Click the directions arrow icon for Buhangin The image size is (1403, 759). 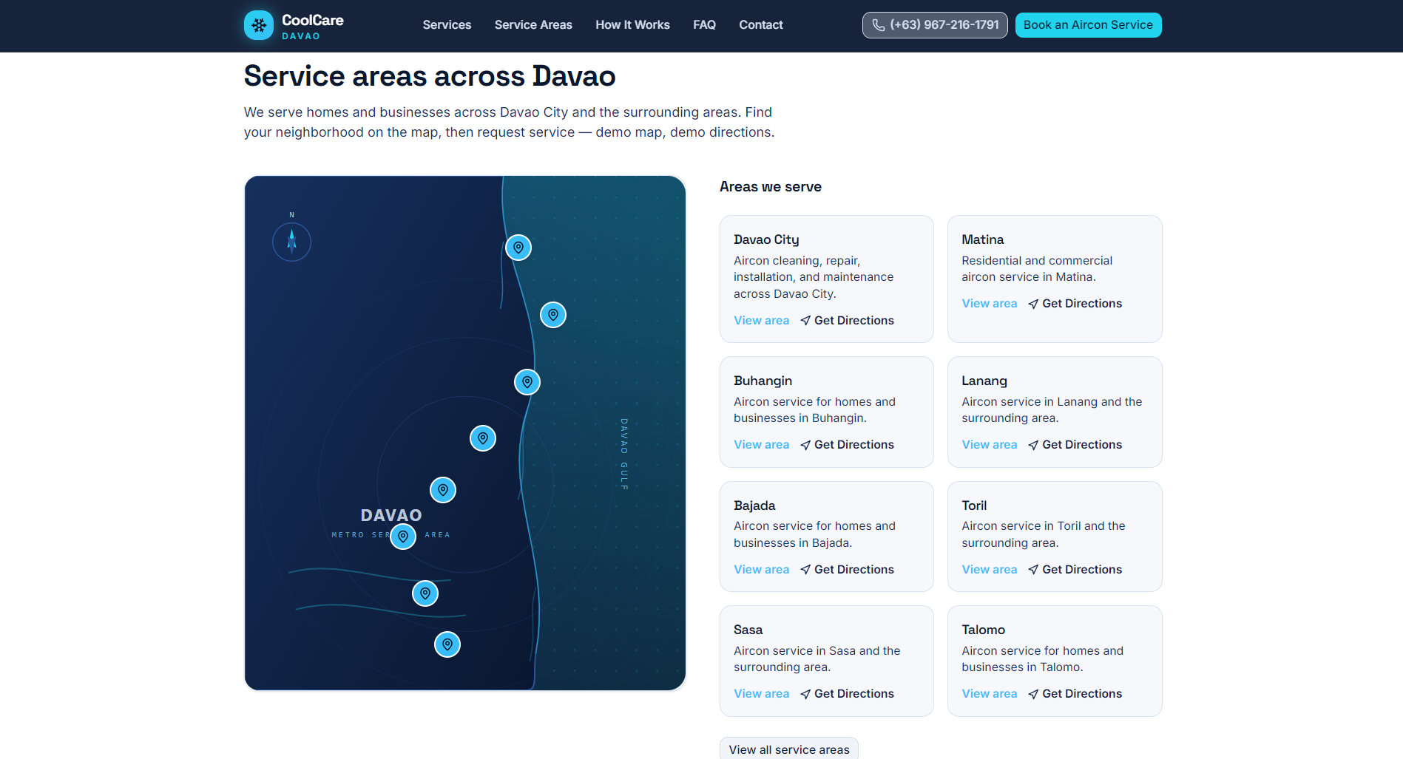[x=805, y=445]
